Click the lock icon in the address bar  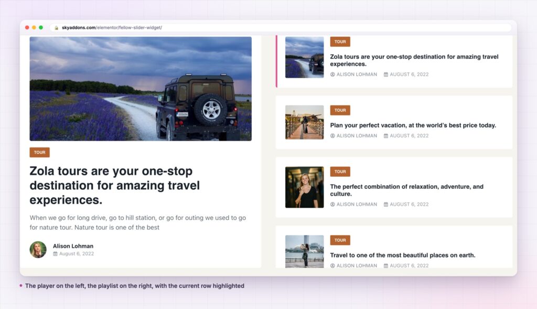57,28
